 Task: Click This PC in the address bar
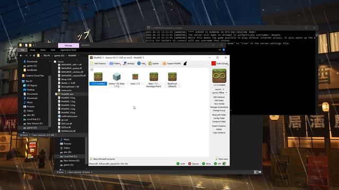coord(47,55)
